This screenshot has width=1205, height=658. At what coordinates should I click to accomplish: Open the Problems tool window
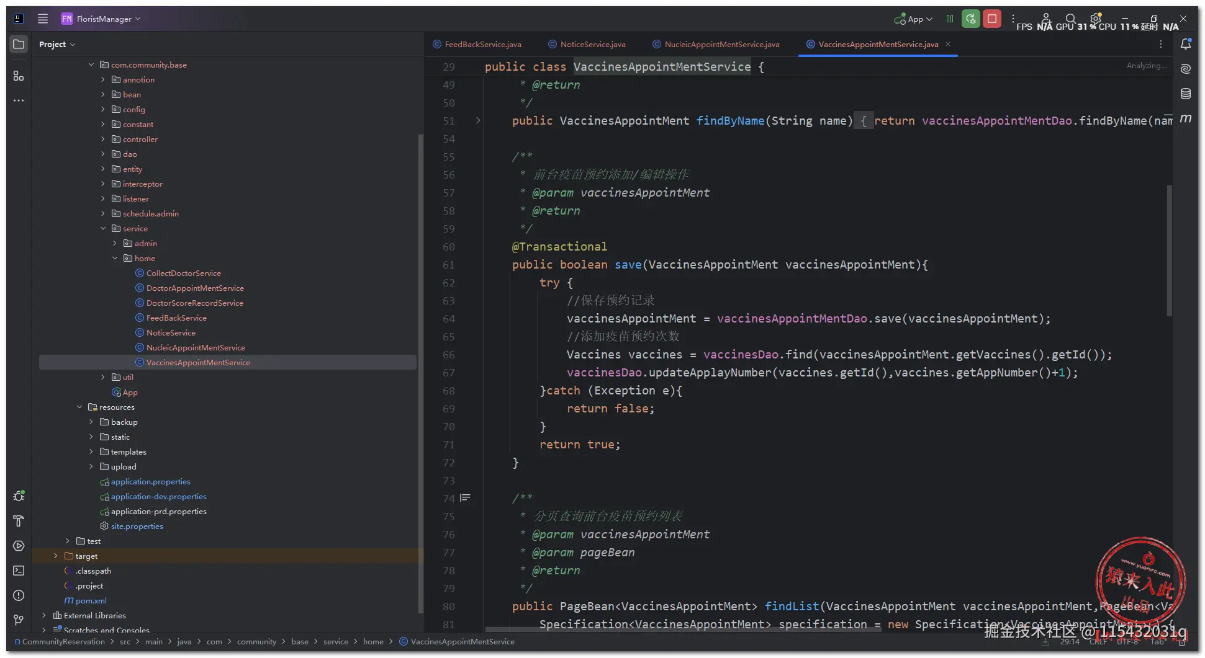(19, 595)
